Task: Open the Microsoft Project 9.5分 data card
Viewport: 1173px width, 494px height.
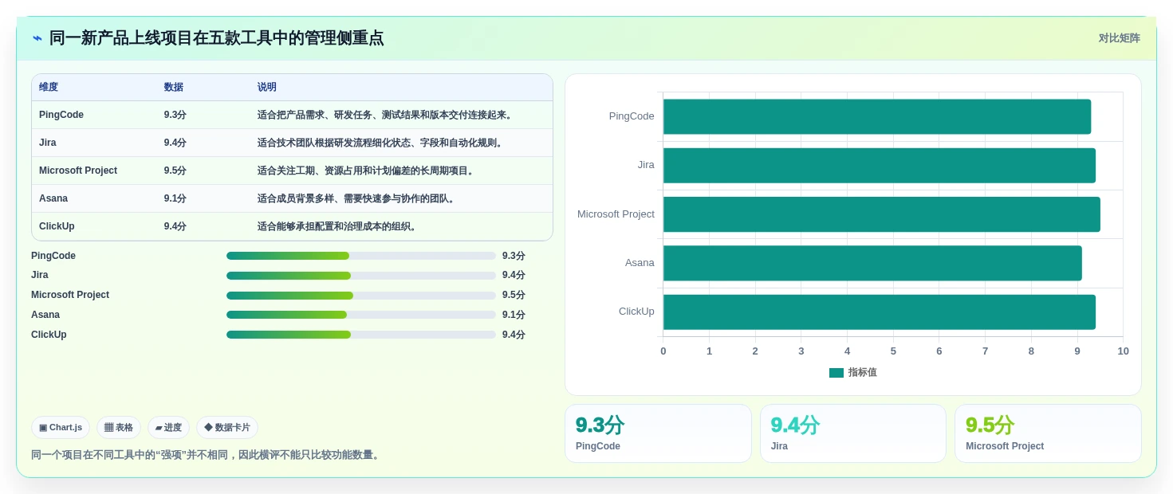Action: click(x=1048, y=433)
